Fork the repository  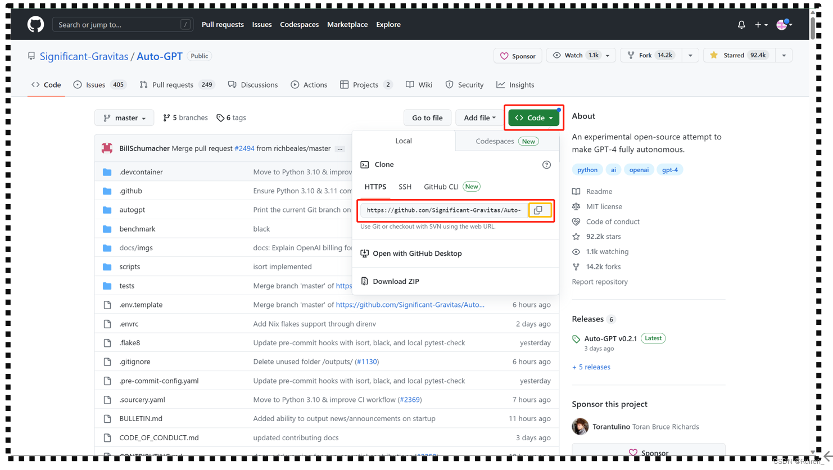[651, 55]
